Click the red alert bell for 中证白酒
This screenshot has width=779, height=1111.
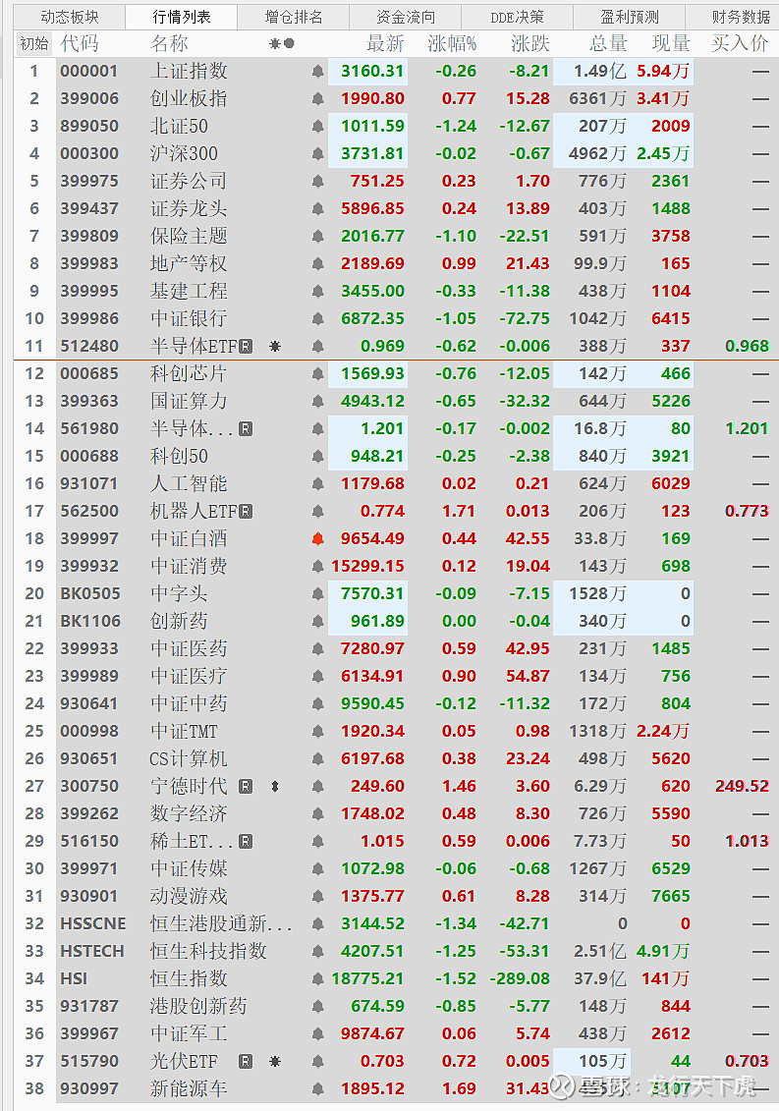[317, 538]
